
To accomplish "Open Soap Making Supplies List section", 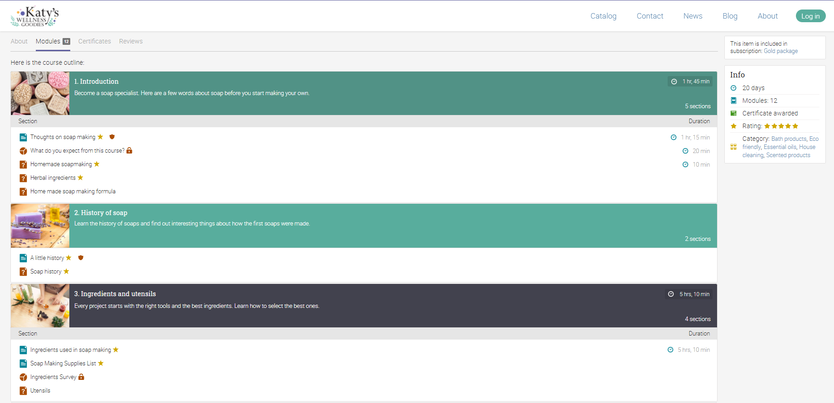I will click(63, 364).
